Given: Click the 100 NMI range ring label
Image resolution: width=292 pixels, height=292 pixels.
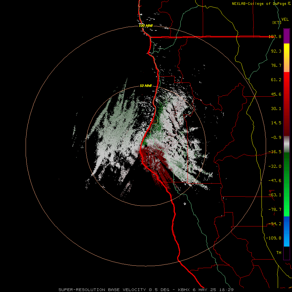Looking at the screenshot, I should (x=146, y=26).
